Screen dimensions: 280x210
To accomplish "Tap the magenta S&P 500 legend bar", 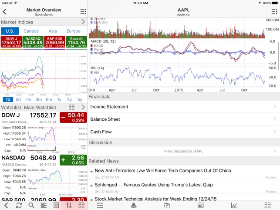I will click(x=54, y=49).
